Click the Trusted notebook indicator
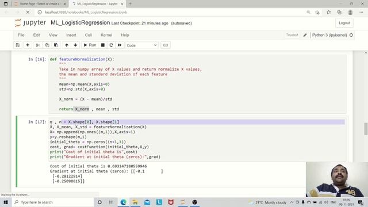The image size is (368, 207). tap(292, 35)
